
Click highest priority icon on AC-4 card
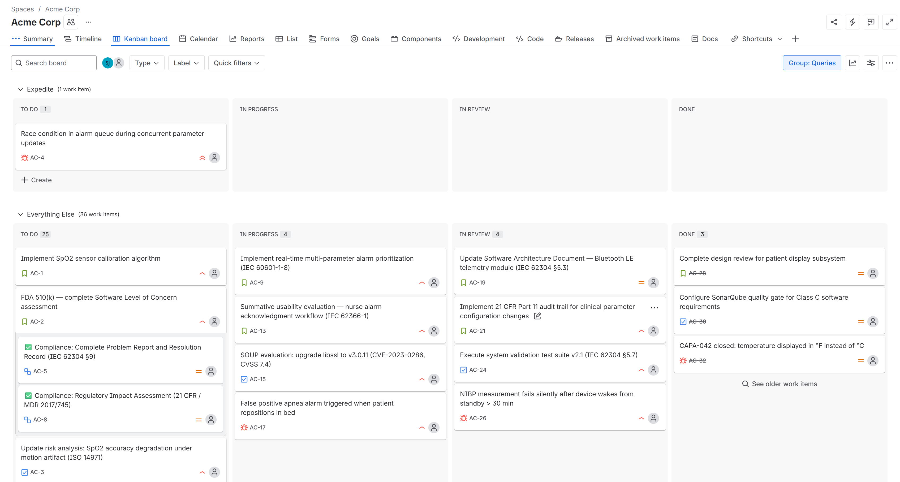click(x=202, y=158)
